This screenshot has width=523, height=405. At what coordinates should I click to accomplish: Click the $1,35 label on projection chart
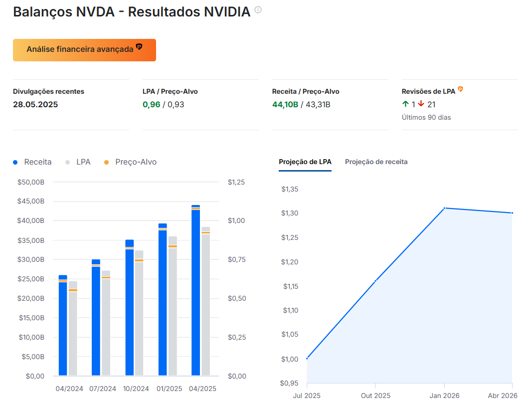pos(290,189)
